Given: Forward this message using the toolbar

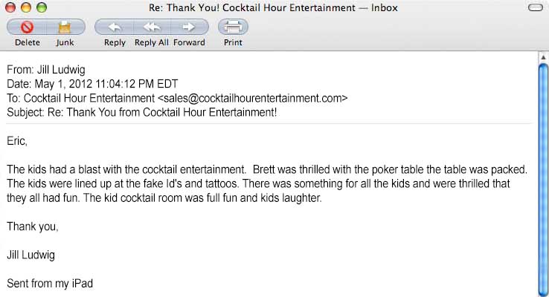Looking at the screenshot, I should 189,27.
